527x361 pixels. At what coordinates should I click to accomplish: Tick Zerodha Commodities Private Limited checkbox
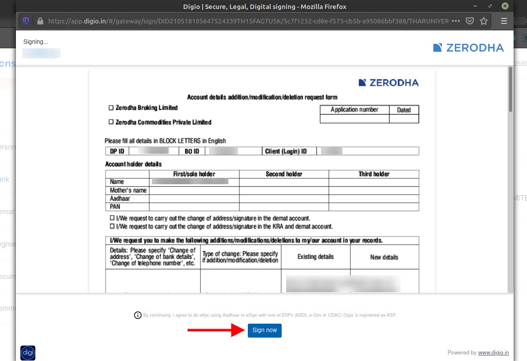(111, 122)
